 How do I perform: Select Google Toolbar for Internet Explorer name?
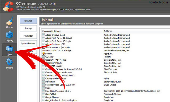[61, 100]
